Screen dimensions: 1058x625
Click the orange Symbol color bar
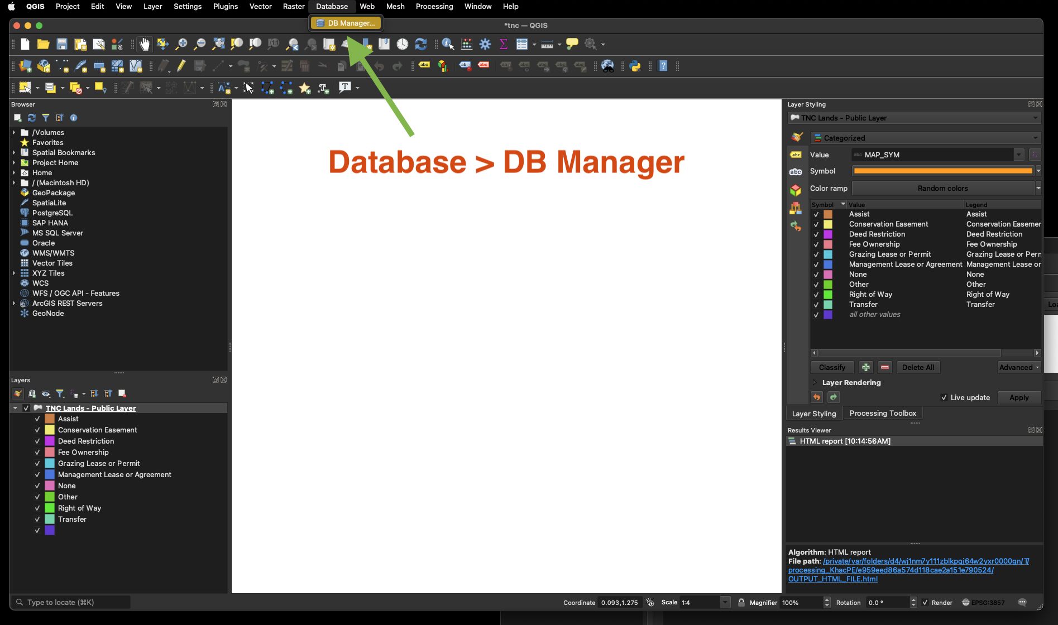click(x=942, y=171)
